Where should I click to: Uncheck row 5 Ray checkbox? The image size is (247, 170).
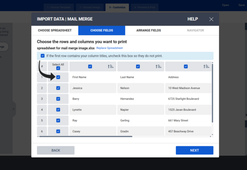(x=58, y=120)
